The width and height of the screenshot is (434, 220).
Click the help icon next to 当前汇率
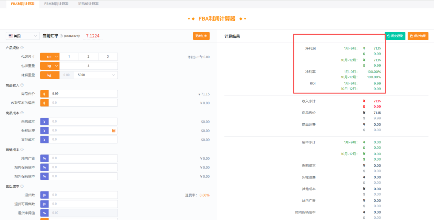pos(61,36)
